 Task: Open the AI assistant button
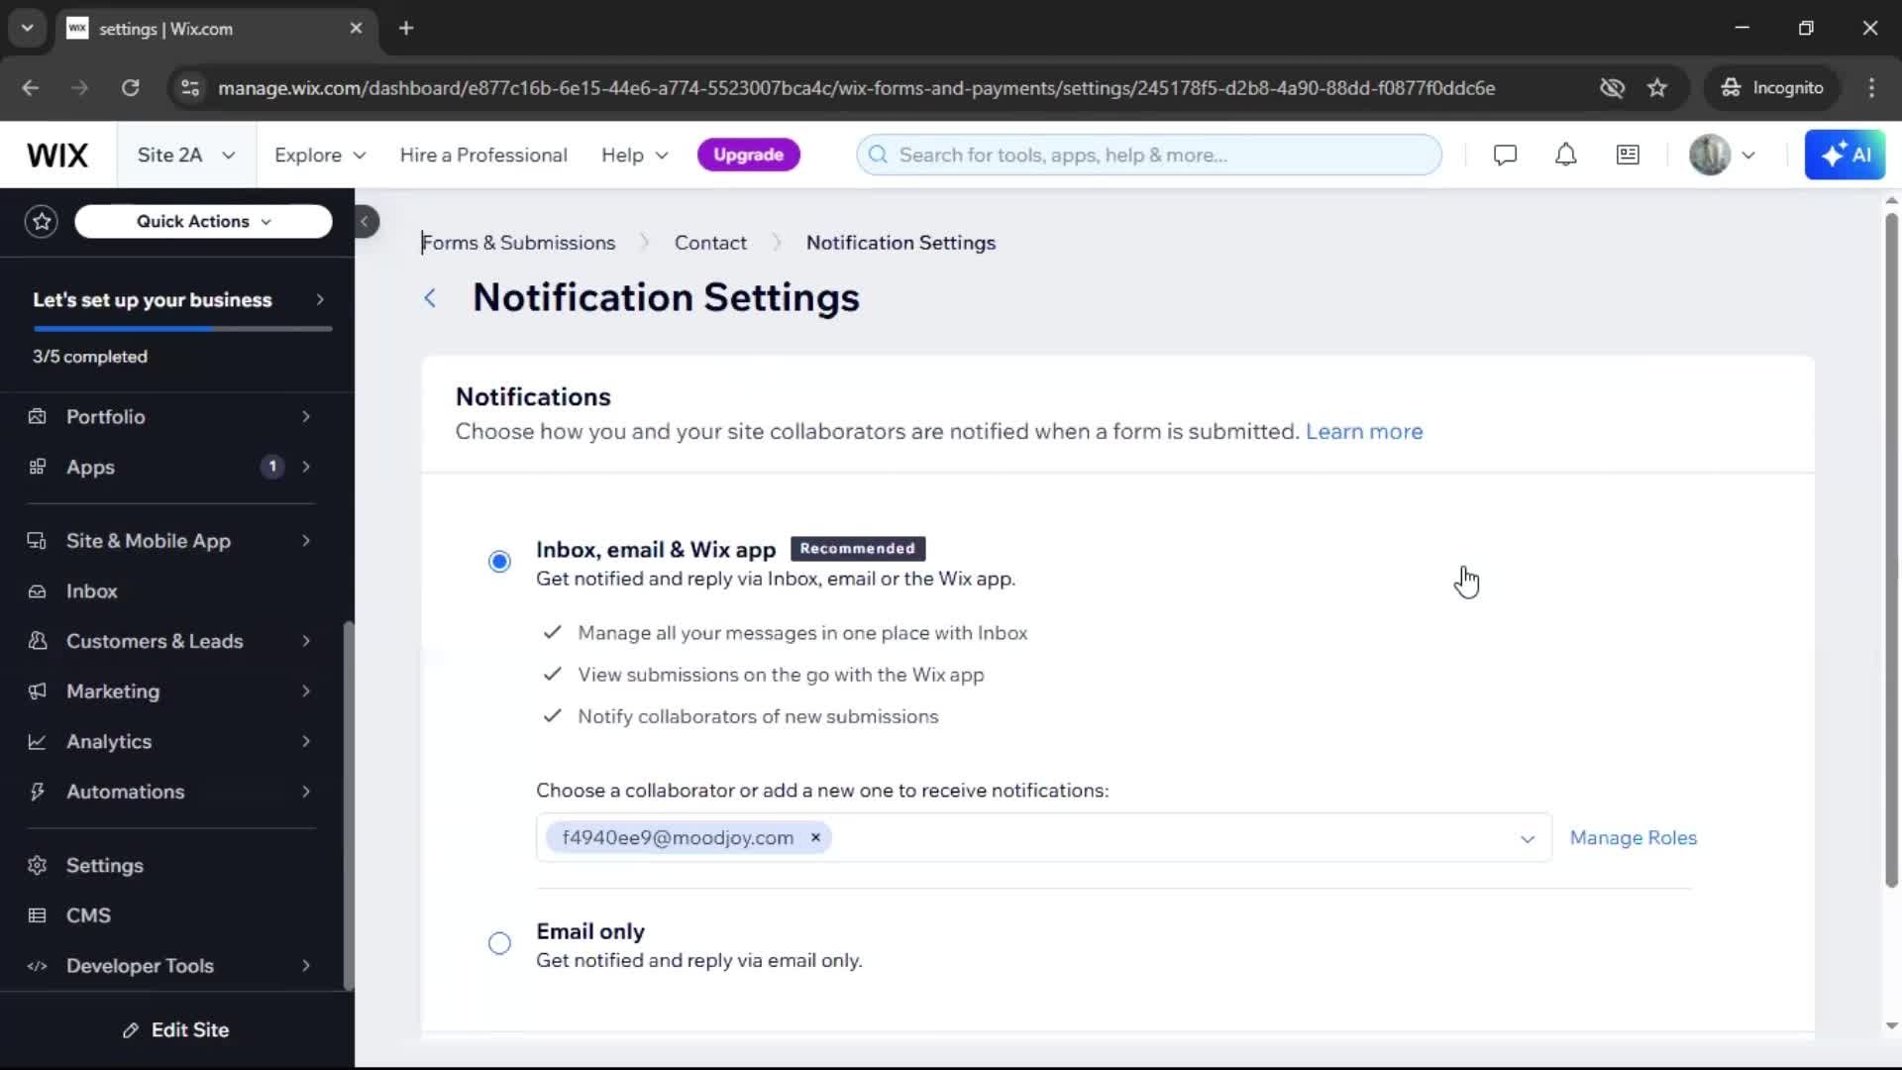1845,156
